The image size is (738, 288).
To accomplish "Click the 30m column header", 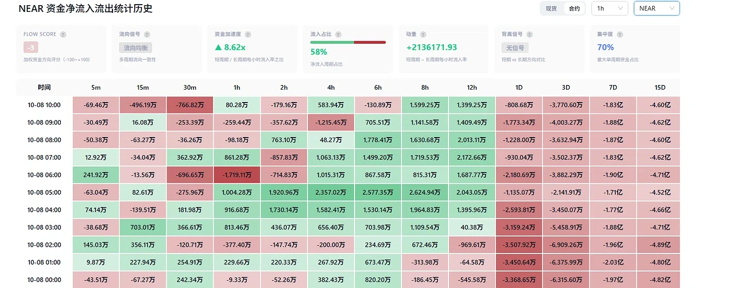I will click(x=190, y=88).
